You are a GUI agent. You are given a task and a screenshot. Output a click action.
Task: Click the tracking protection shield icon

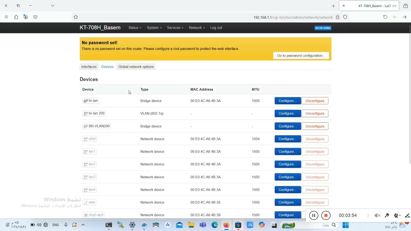tap(345, 17)
